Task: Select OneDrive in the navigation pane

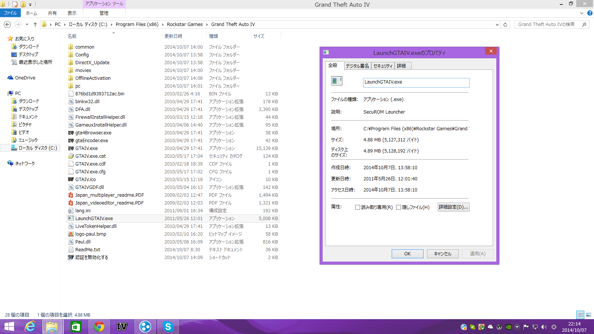Action: point(25,78)
